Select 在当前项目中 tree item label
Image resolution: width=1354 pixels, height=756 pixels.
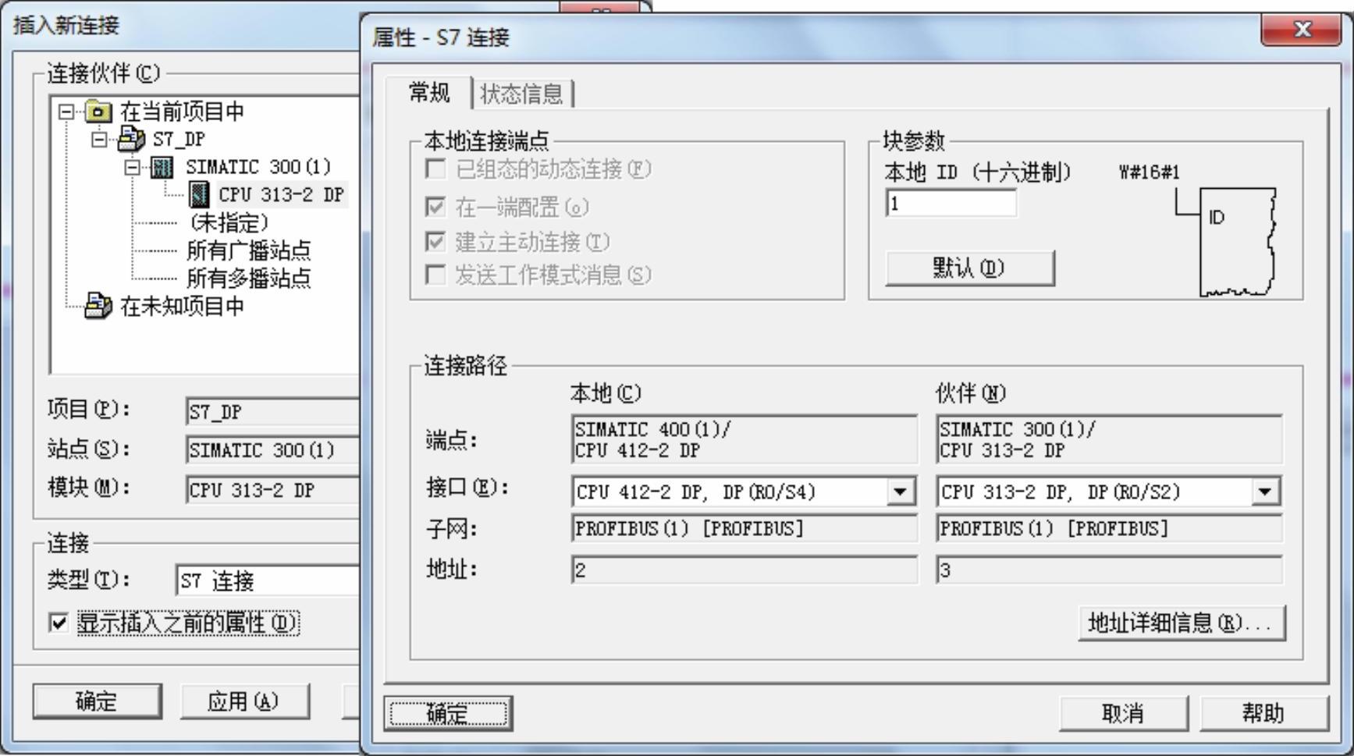182,112
